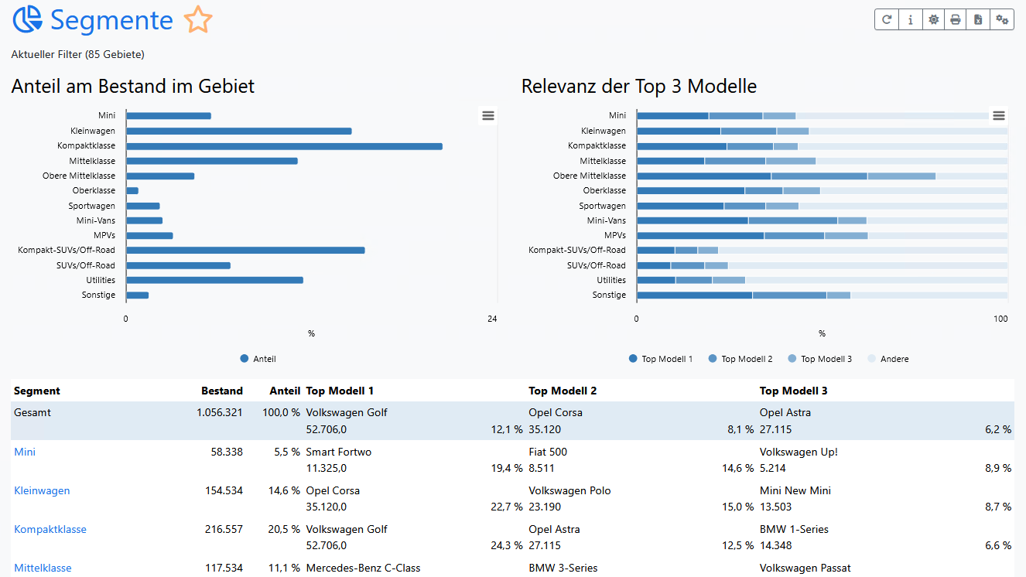Click the '24,3 %' share in Kompaktklasse row
This screenshot has width=1026, height=577.
pos(508,545)
